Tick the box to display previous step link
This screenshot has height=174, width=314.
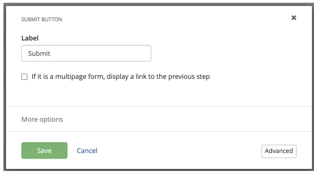tap(24, 77)
